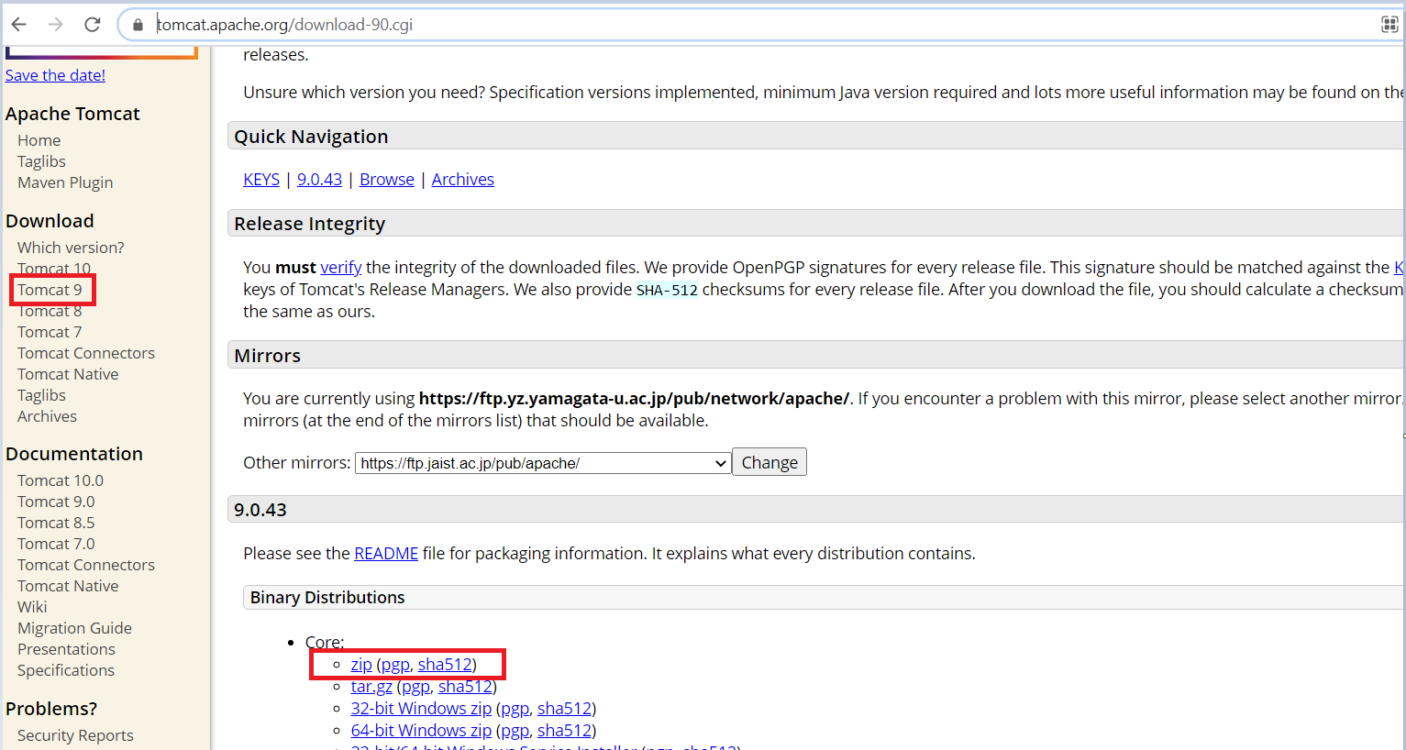The height and width of the screenshot is (750, 1406).
Task: Open Tomcat 9.0 documentation
Action: tap(56, 502)
